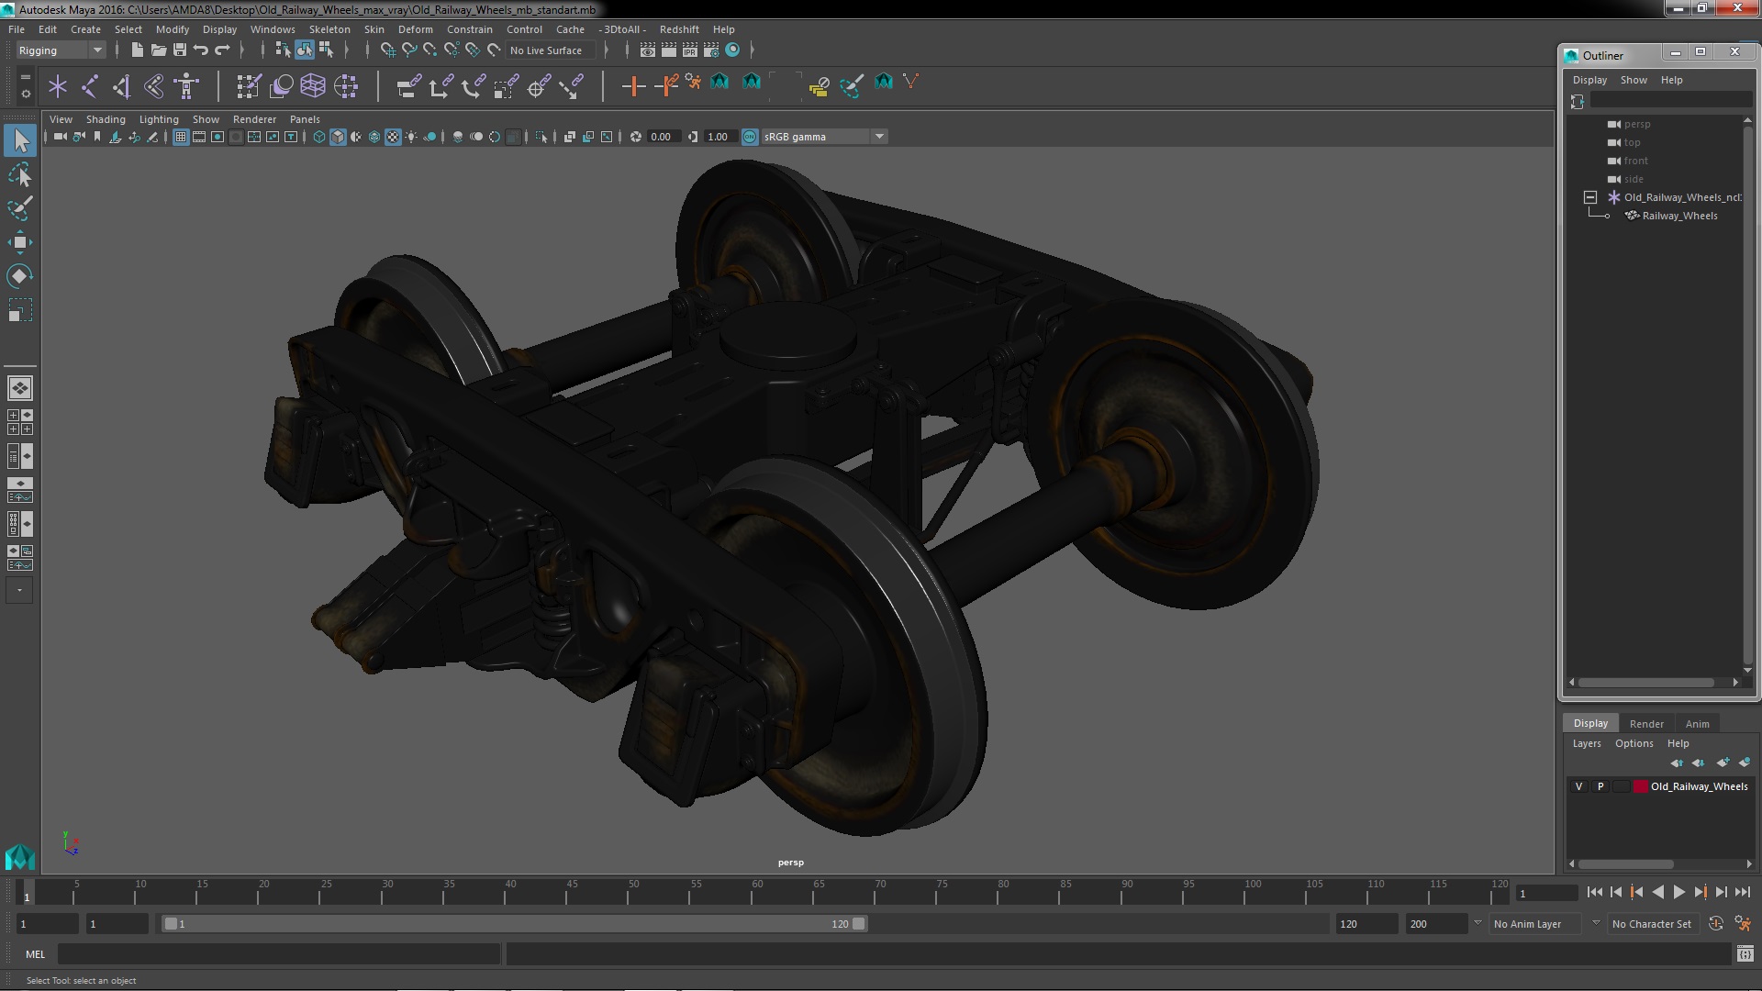
Task: Open the Skeleton menu
Action: coord(329,29)
